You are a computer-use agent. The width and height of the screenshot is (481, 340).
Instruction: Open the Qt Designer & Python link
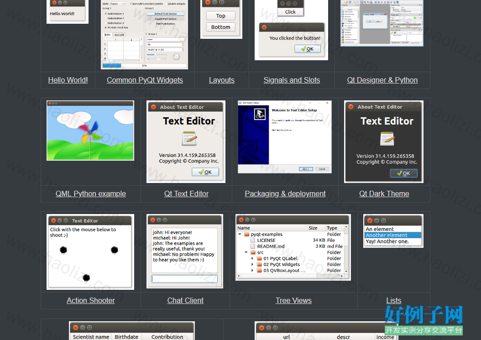coord(382,80)
